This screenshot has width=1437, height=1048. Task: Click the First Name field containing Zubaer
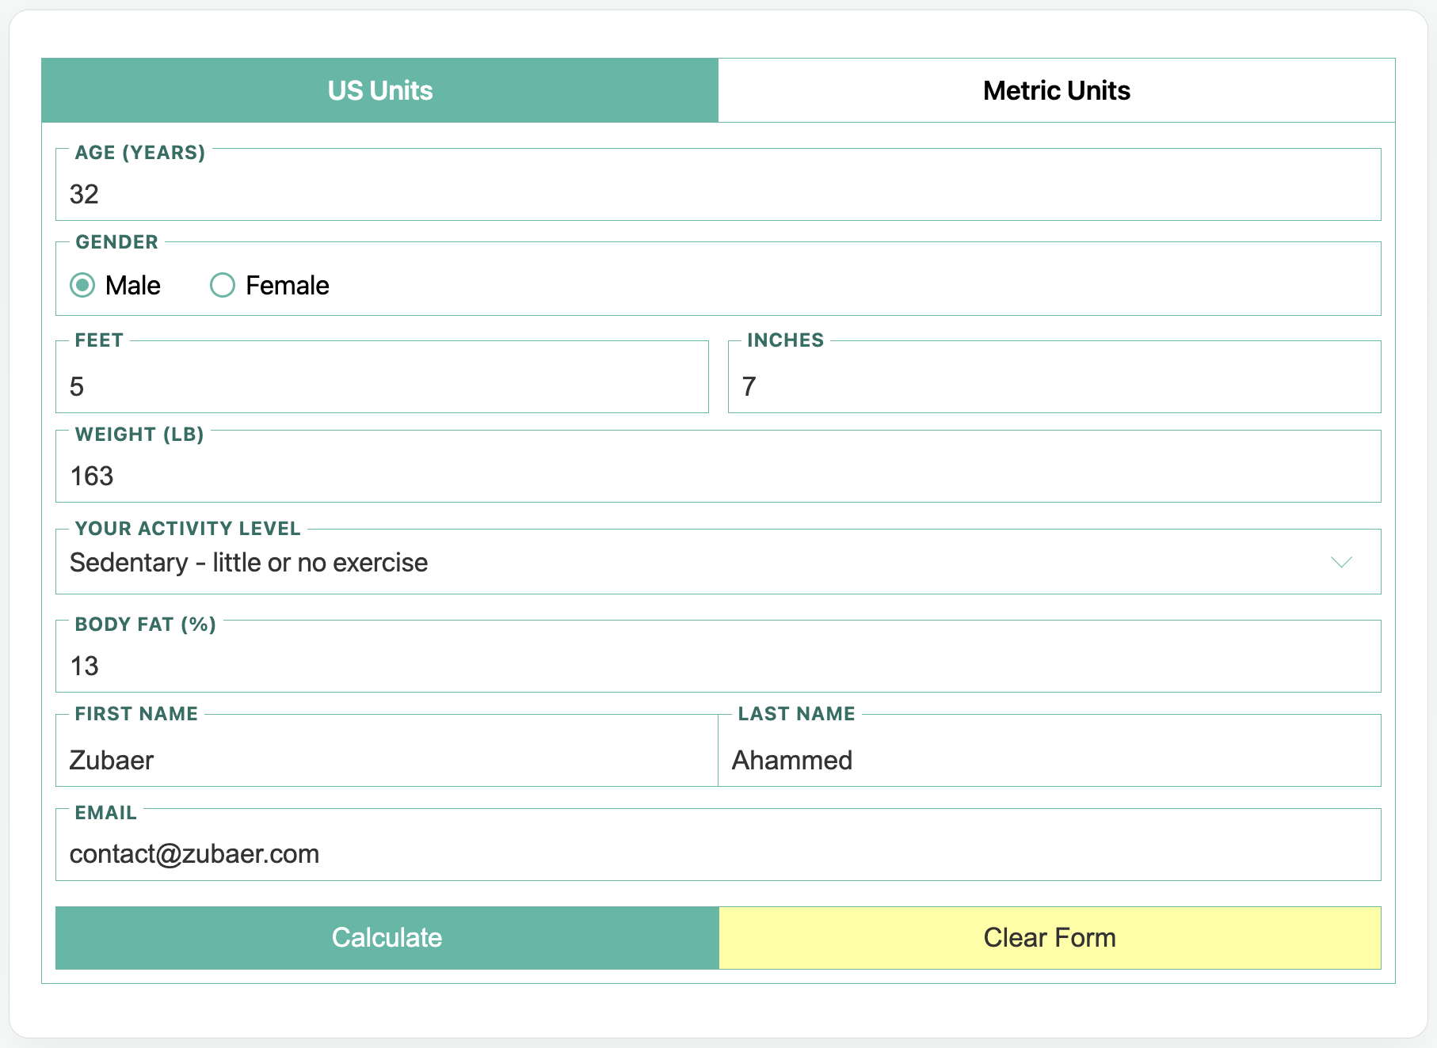coord(387,751)
